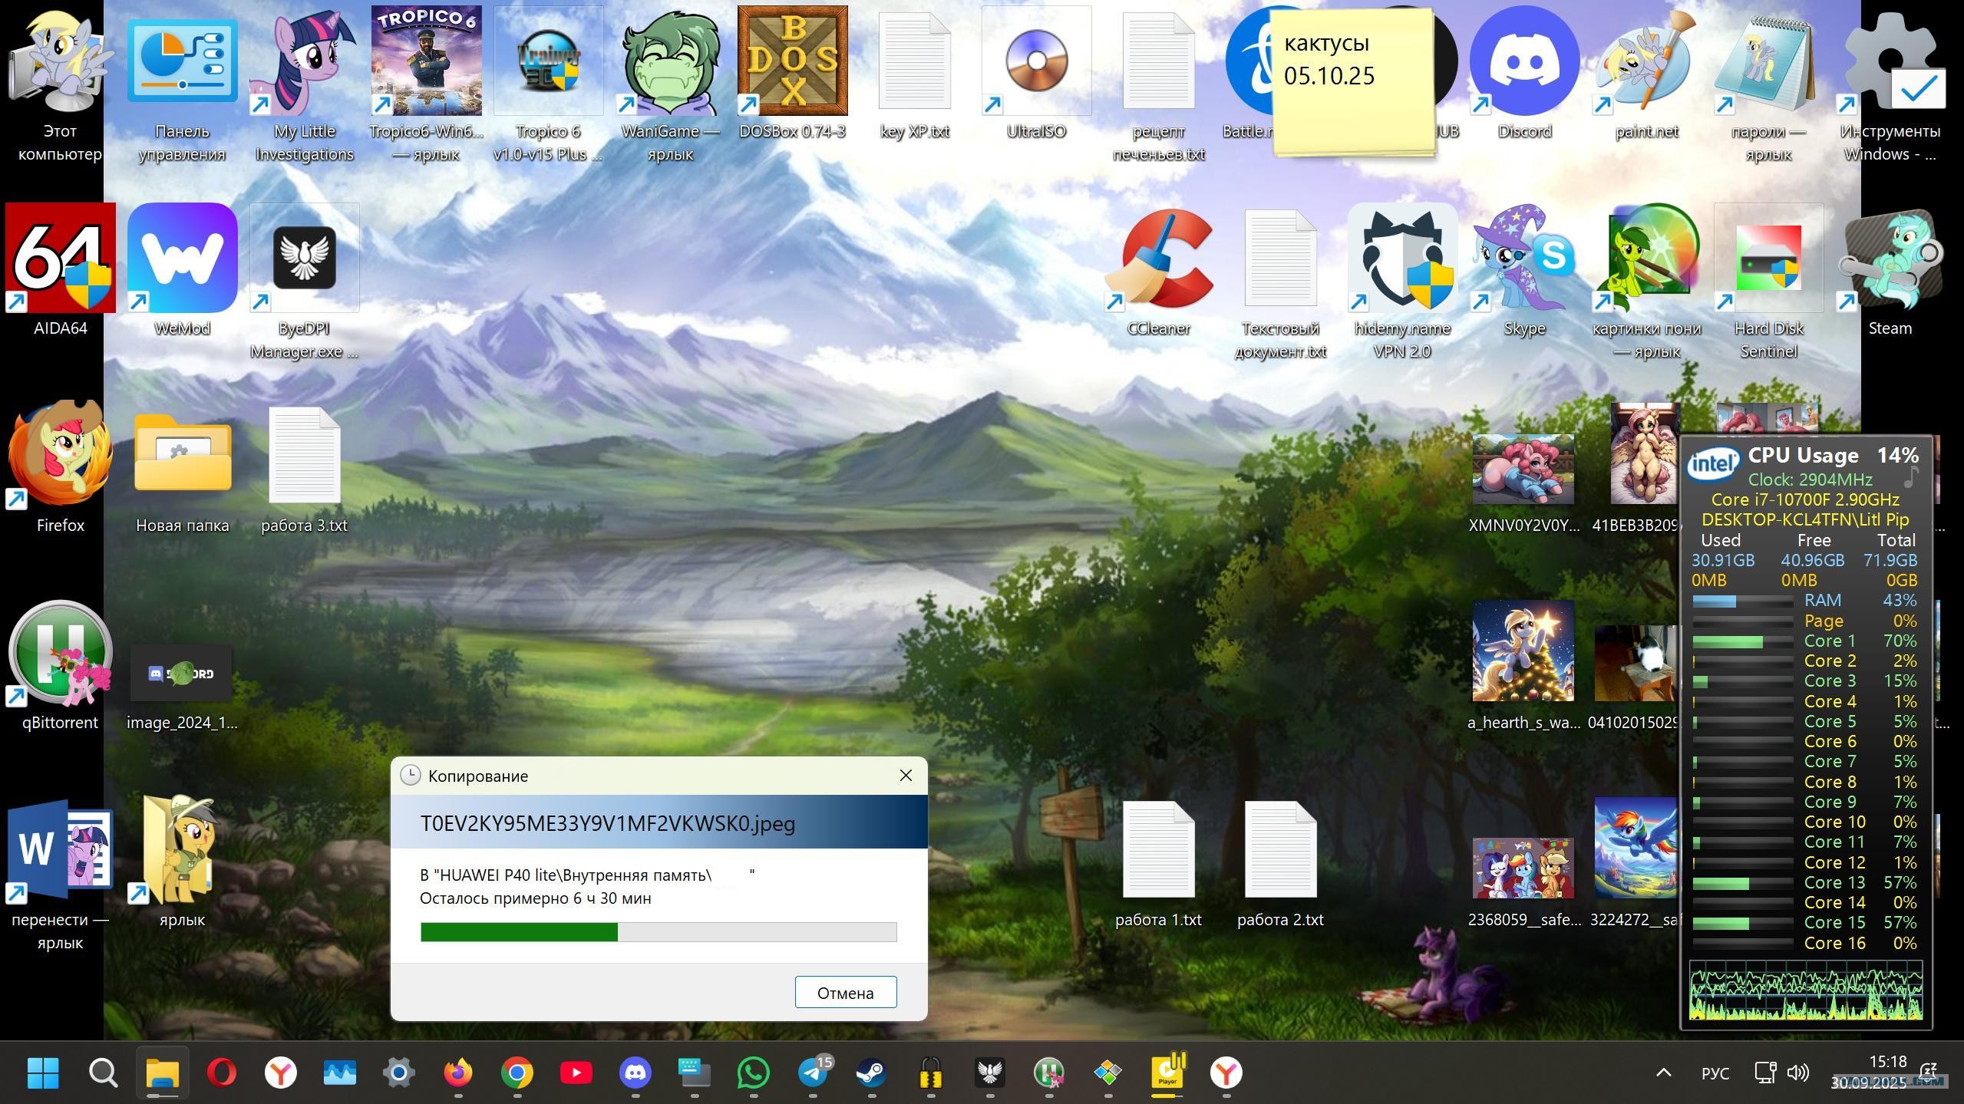Cancel the copy with the Отмена button
The width and height of the screenshot is (1964, 1104).
point(845,992)
